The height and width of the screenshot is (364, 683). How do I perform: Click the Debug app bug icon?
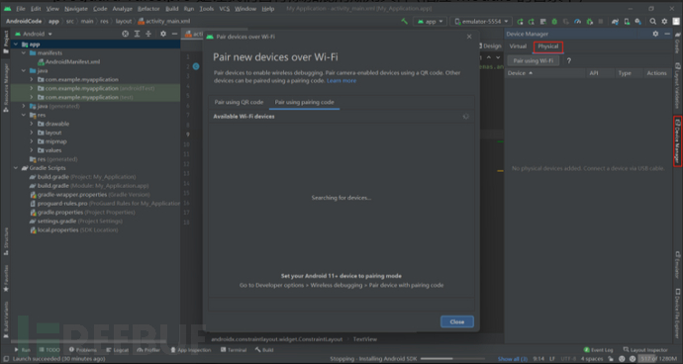click(x=554, y=22)
